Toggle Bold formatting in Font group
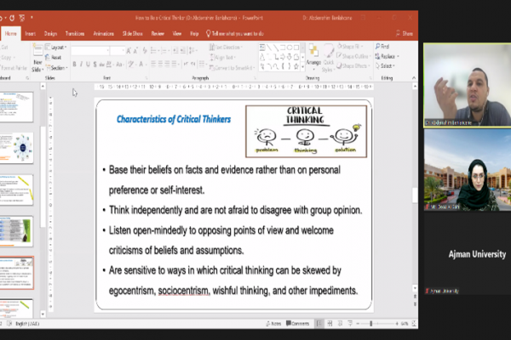This screenshot has height=340, width=511. [x=75, y=65]
